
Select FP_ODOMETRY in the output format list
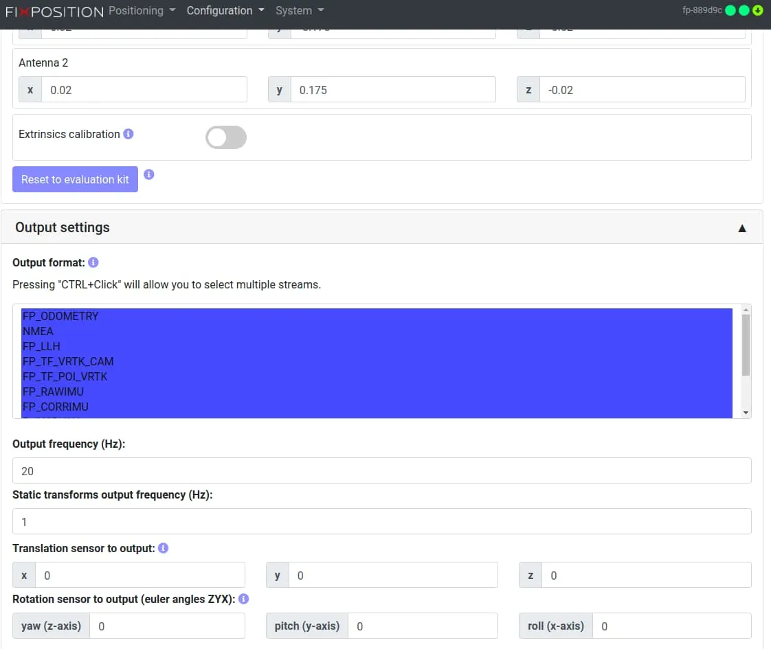click(60, 316)
